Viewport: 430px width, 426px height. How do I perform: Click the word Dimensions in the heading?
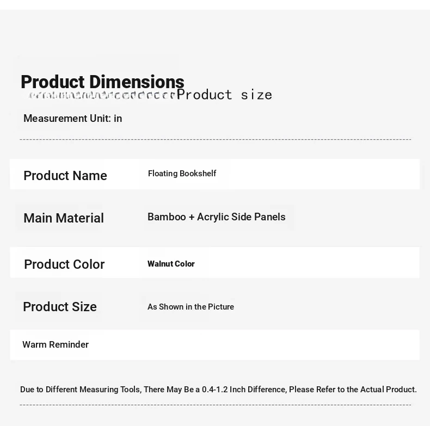click(x=137, y=82)
